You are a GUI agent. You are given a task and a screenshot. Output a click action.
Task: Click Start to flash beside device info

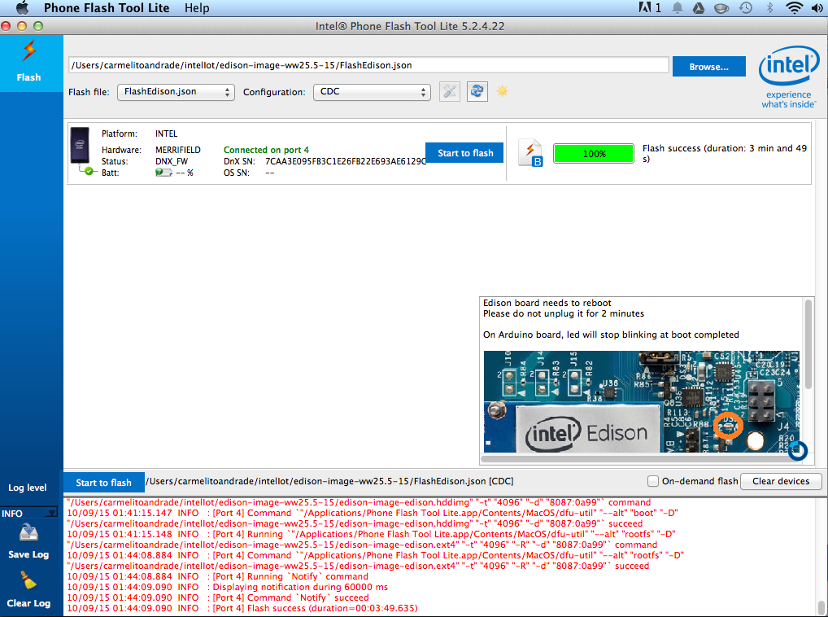click(464, 153)
